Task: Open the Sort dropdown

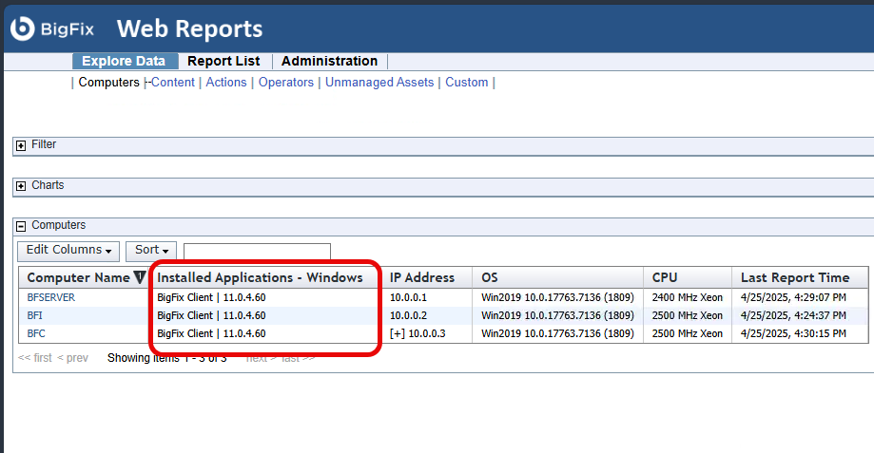Action: point(151,251)
